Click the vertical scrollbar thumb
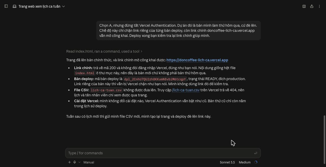 coord(324,140)
